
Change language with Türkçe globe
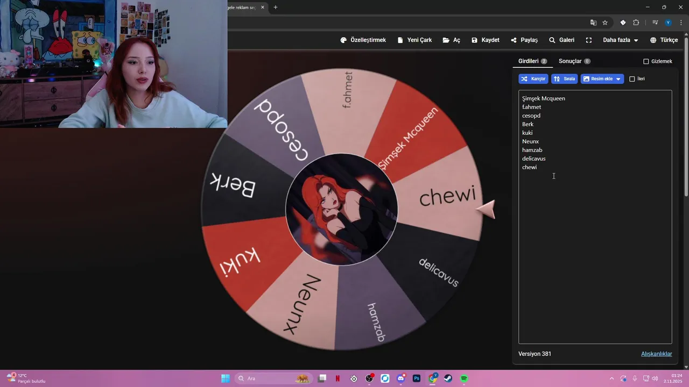pyautogui.click(x=664, y=40)
